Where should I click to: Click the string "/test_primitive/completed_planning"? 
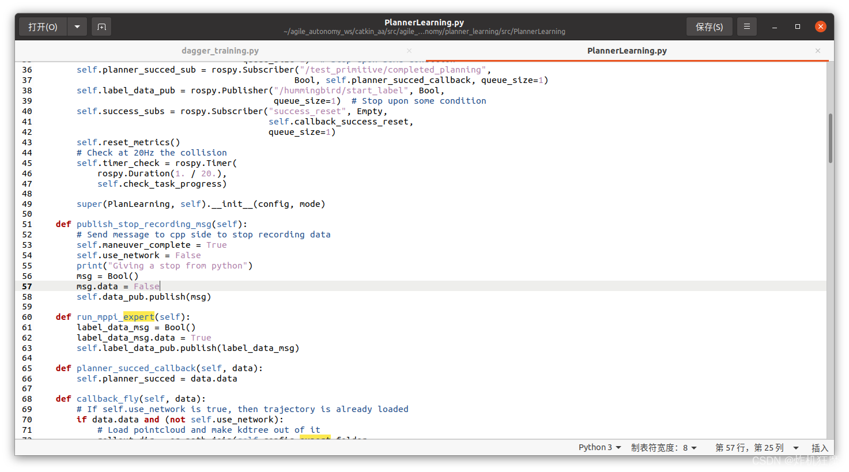point(393,70)
